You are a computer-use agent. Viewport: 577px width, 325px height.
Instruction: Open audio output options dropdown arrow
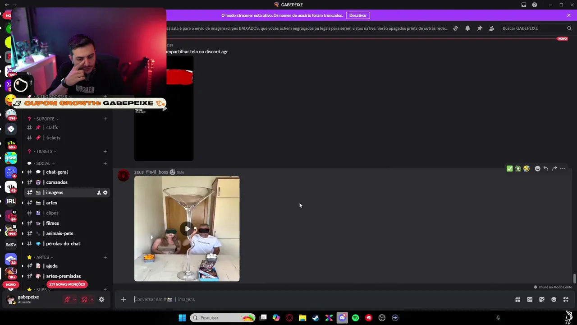pyautogui.click(x=92, y=299)
